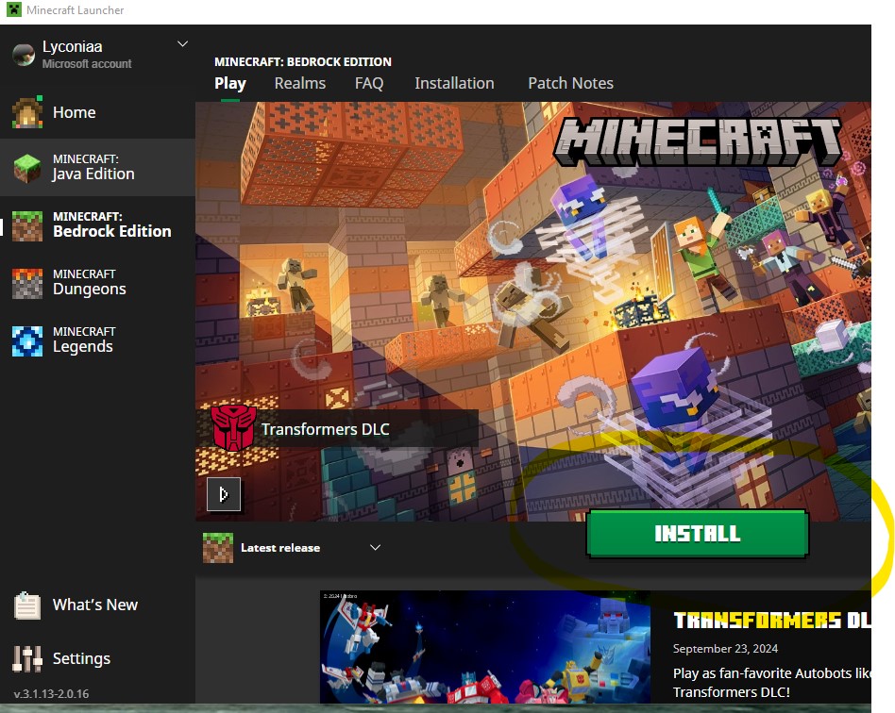The image size is (895, 713).
Task: Select Minecraft: Bedrock Edition entry
Action: 97,224
